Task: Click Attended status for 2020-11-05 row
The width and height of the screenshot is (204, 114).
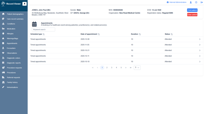Action: (x=168, y=45)
